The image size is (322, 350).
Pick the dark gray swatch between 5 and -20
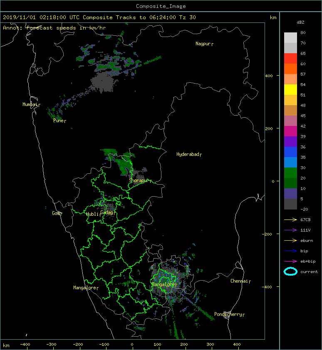click(290, 204)
